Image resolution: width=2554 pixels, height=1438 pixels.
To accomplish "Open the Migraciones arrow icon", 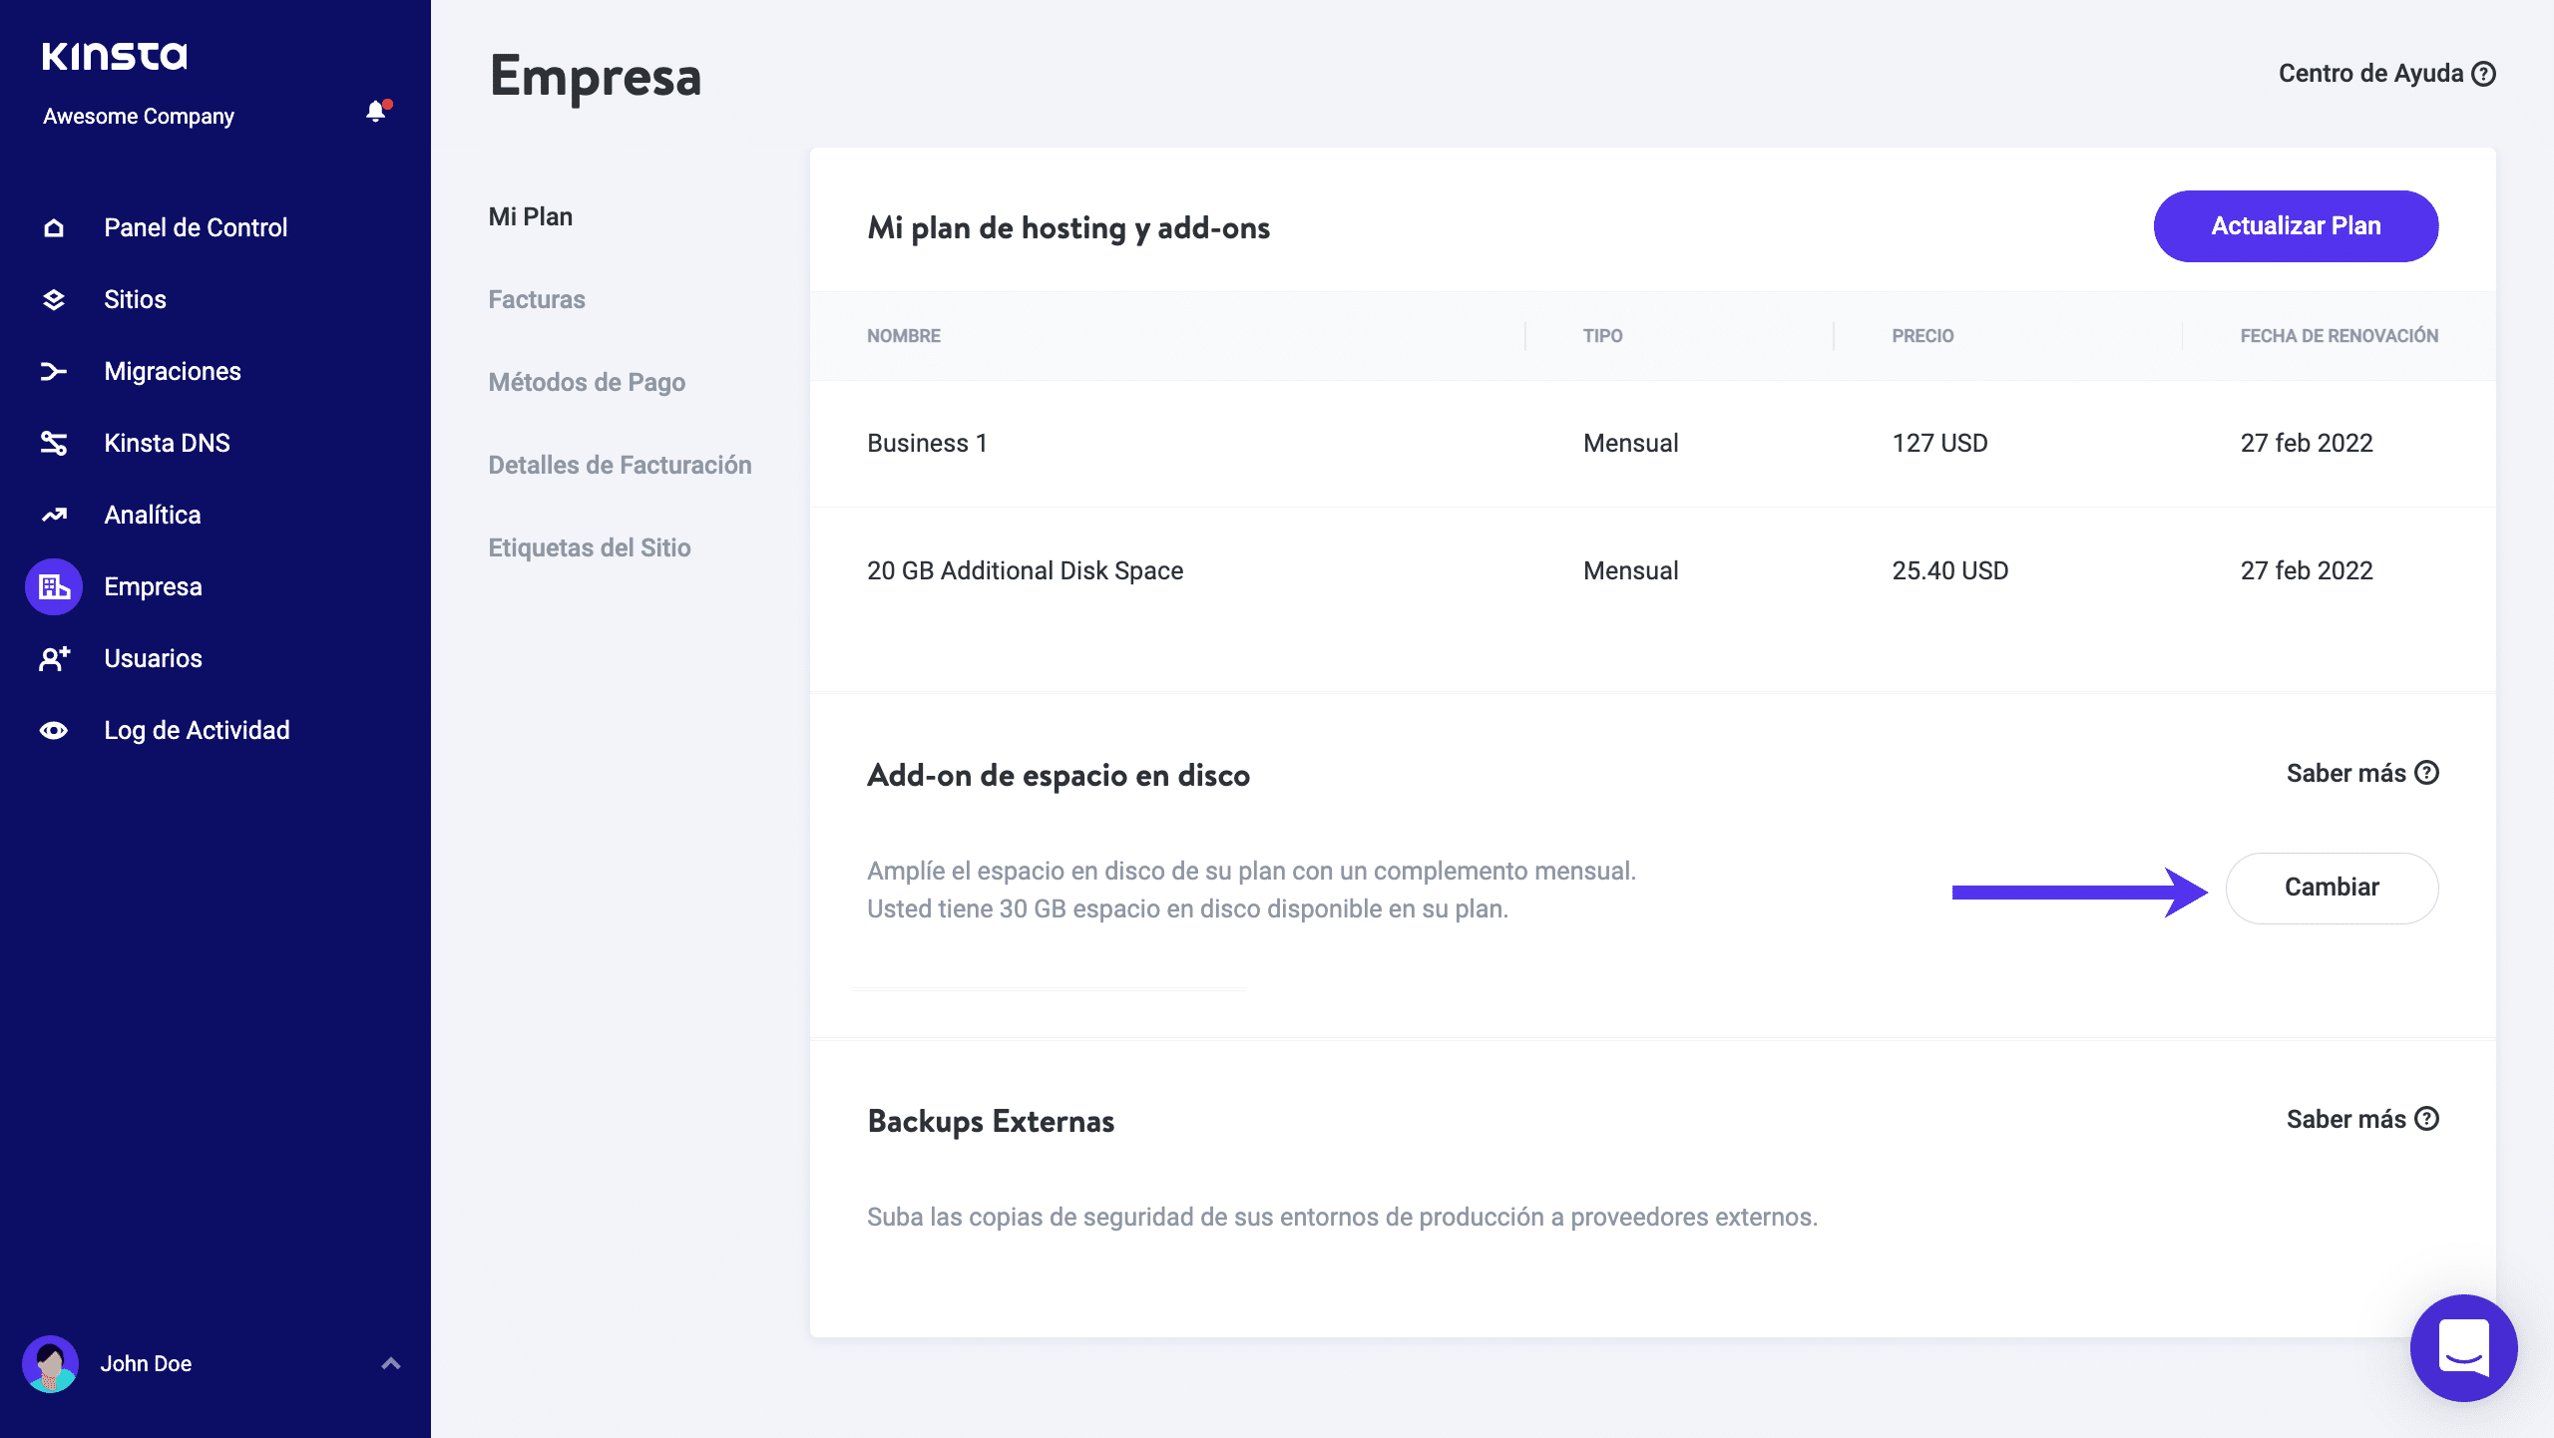I will click(x=54, y=372).
